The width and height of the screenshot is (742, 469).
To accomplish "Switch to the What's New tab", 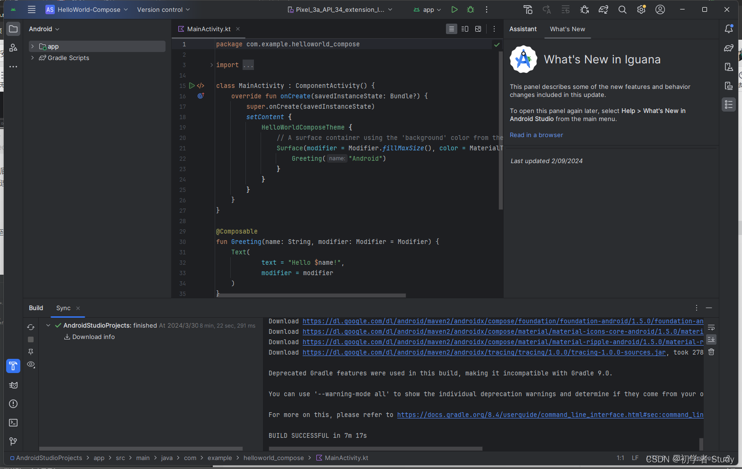I will click(x=567, y=29).
